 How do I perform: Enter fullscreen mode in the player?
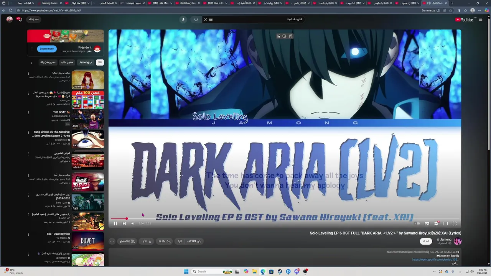coord(455,223)
